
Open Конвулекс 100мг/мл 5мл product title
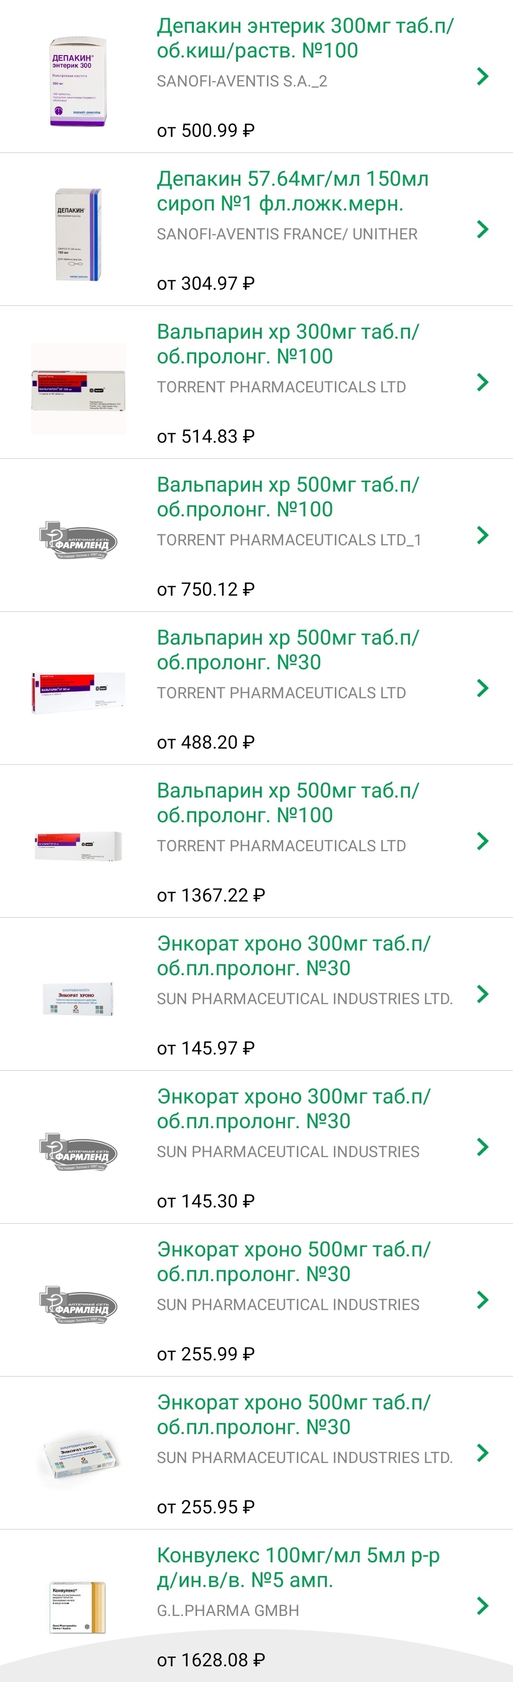(298, 1567)
